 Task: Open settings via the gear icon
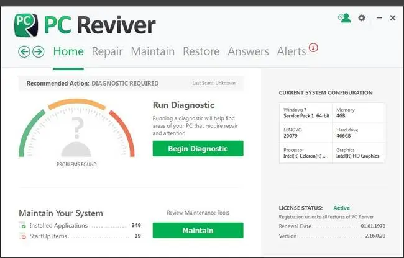[x=362, y=18]
